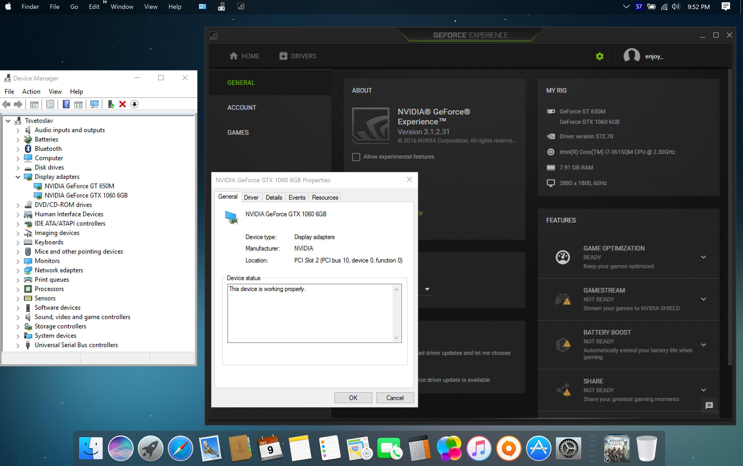Expand the Network adapters node
Image resolution: width=743 pixels, height=466 pixels.
(18, 271)
